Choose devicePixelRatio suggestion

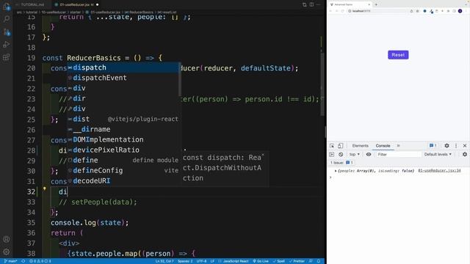coord(123,150)
